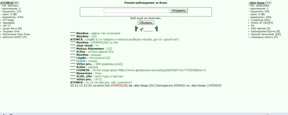Open the Лесной маскхалат [SS] item link
The image size is (288, 115).
pos(266,34)
